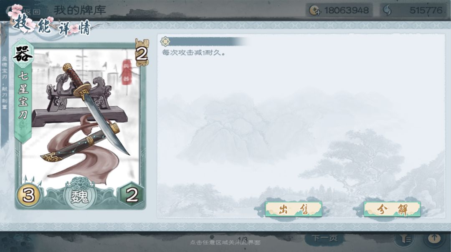Click the gold attack 3 badge

click(x=28, y=195)
